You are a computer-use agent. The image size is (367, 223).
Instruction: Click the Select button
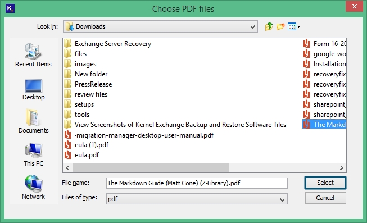click(x=325, y=183)
